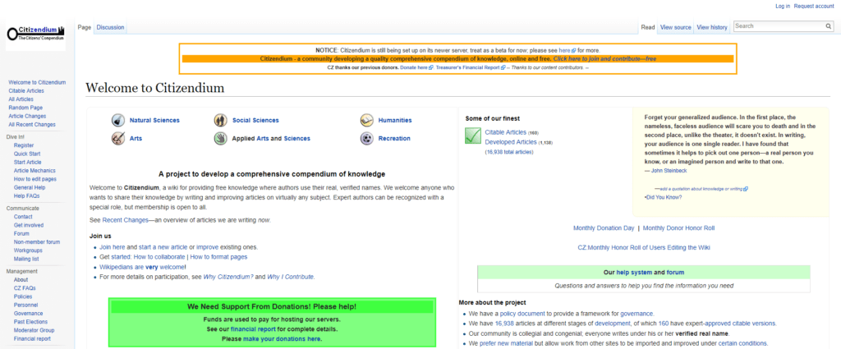841x349 pixels.
Task: Click Register in the sidebar
Action: (24, 145)
